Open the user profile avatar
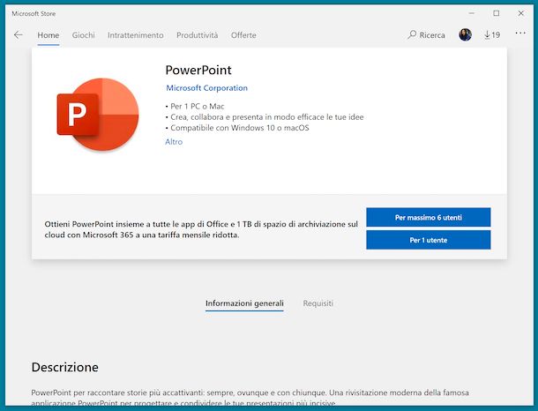This screenshot has height=411, width=538. pos(466,34)
